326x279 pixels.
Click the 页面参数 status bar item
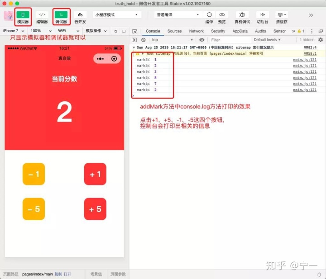point(118,274)
